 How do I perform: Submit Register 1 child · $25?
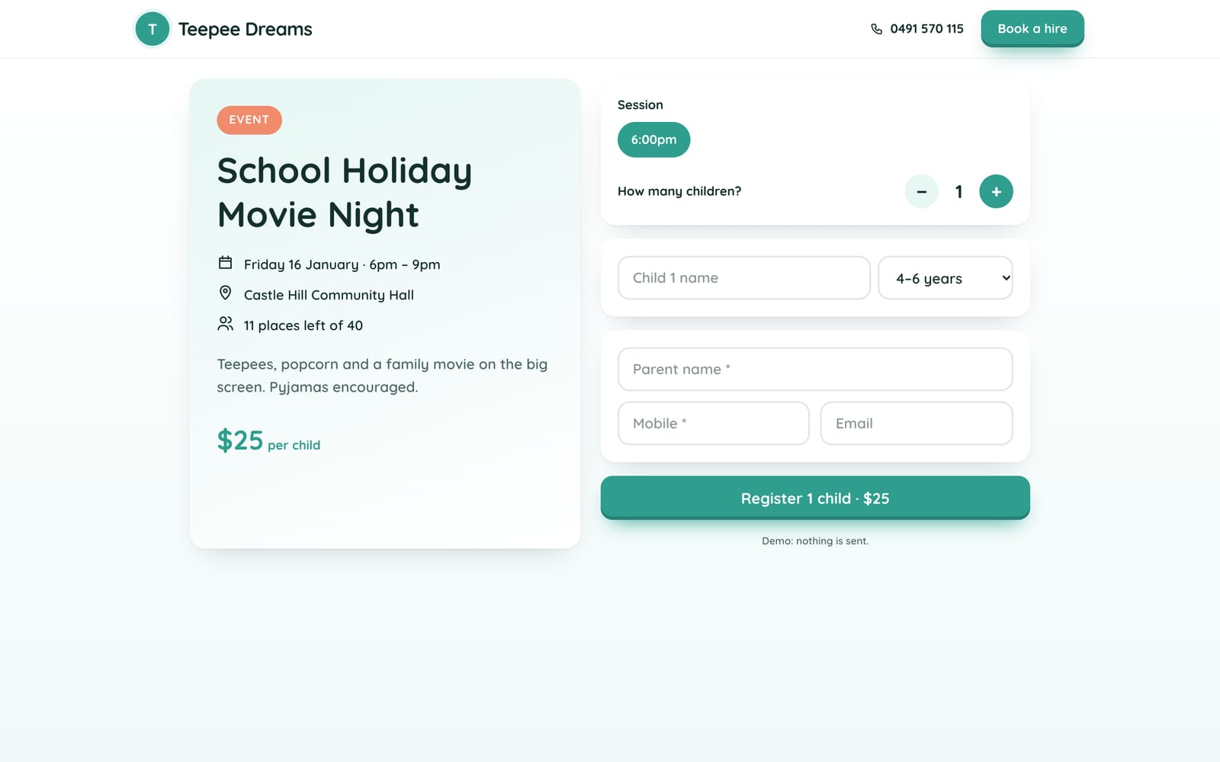coord(815,498)
